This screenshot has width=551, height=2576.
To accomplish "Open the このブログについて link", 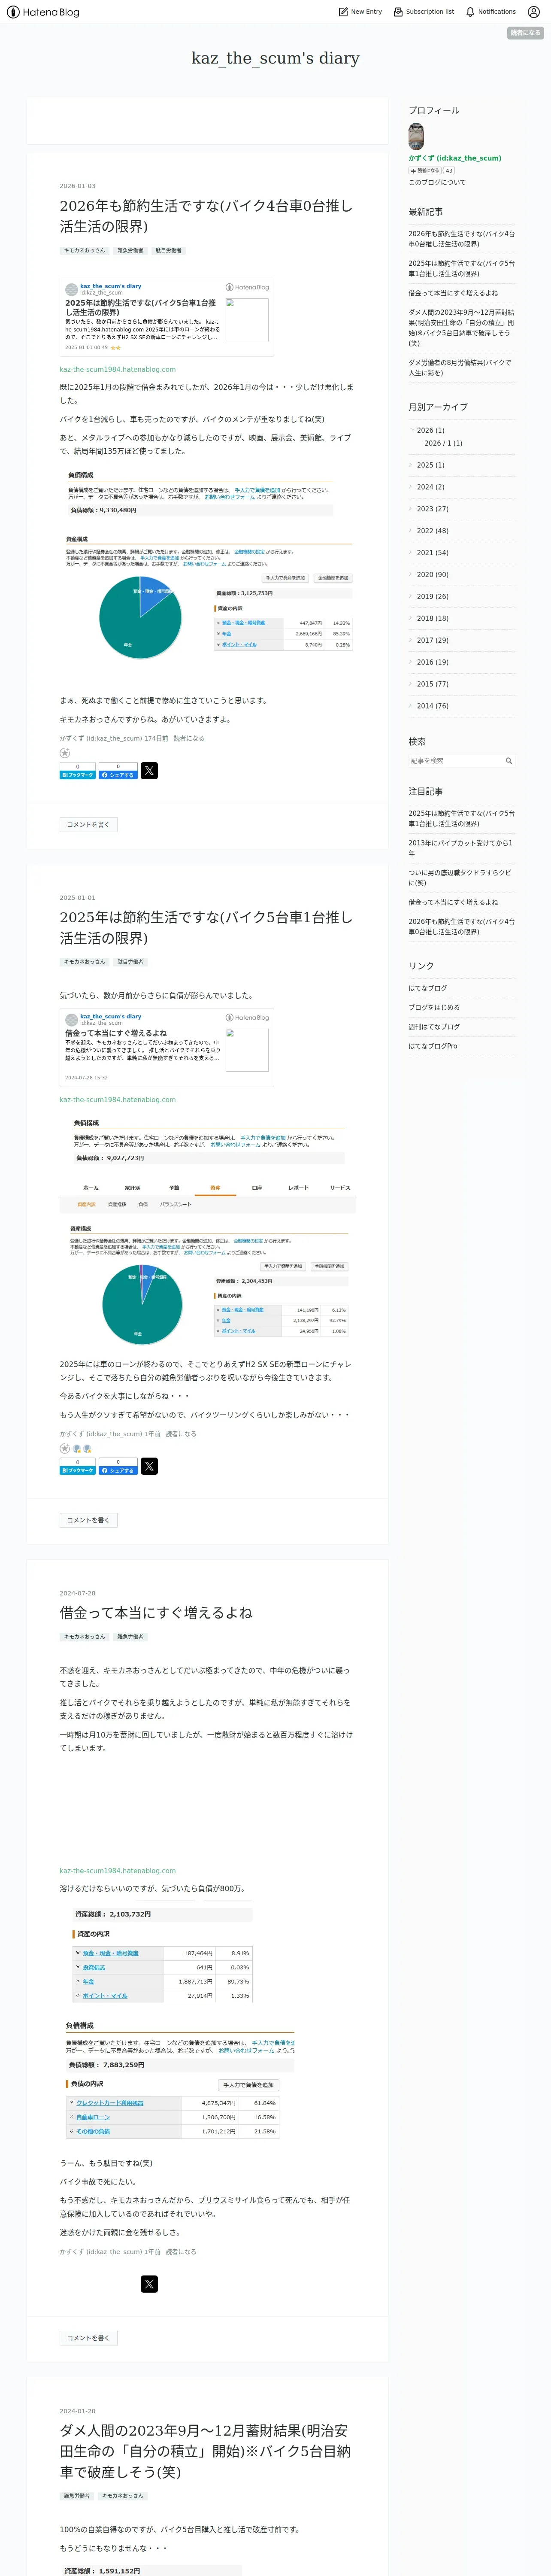I will 437,182.
